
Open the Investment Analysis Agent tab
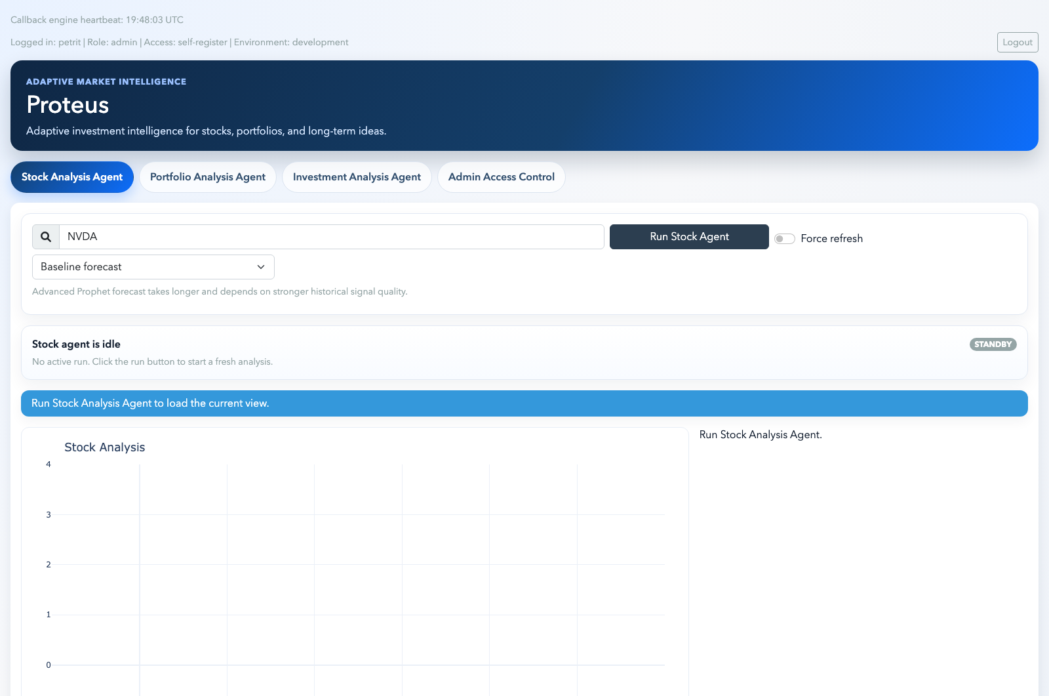point(357,176)
